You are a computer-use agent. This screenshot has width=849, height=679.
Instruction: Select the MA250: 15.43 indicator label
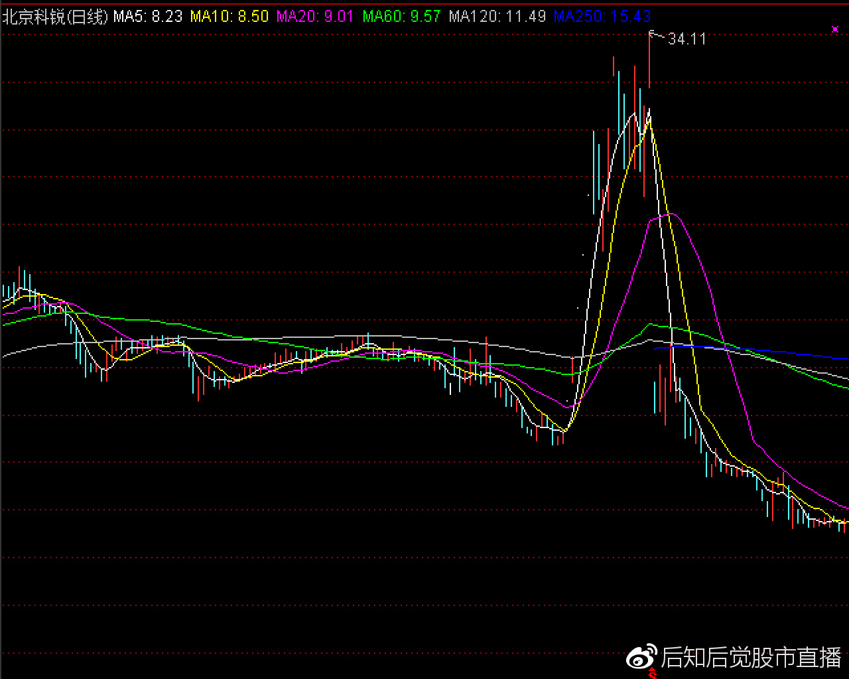(602, 17)
